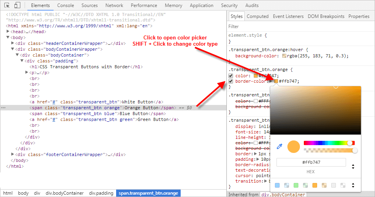Select the div.padding breadcrumb
375x197 pixels.
coord(101,193)
